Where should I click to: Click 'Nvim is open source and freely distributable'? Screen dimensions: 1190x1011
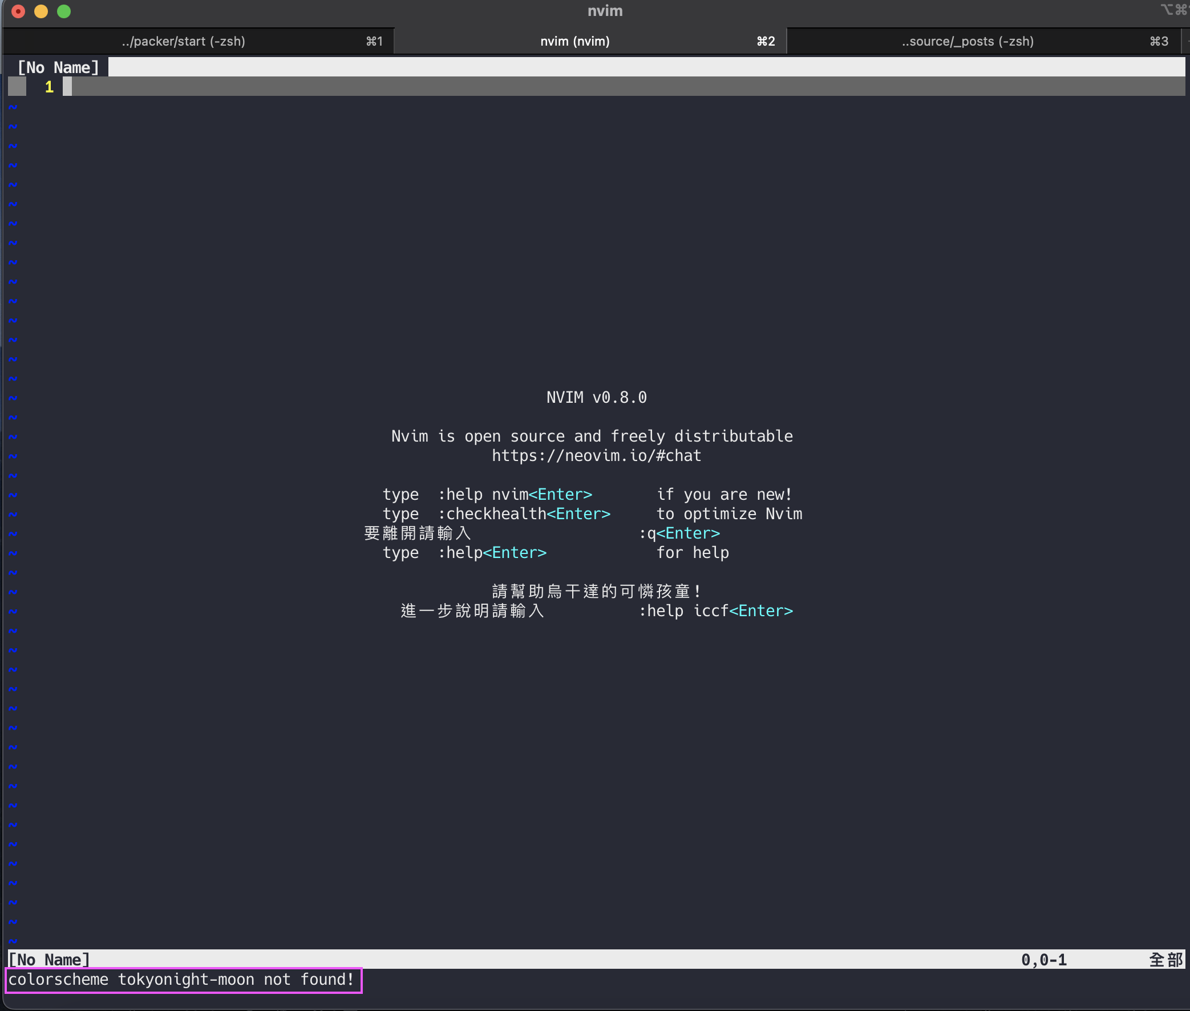pos(592,436)
